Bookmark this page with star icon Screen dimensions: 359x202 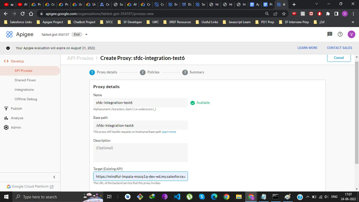(x=284, y=14)
